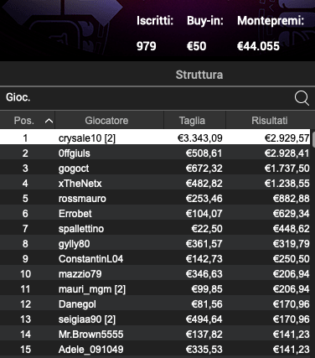Pick the Errobet entry
The height and width of the screenshot is (358, 315).
point(155,214)
